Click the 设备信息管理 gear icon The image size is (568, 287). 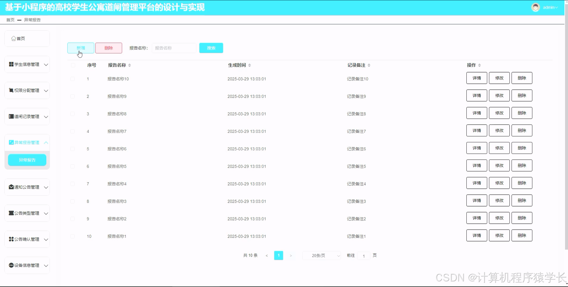(10, 265)
